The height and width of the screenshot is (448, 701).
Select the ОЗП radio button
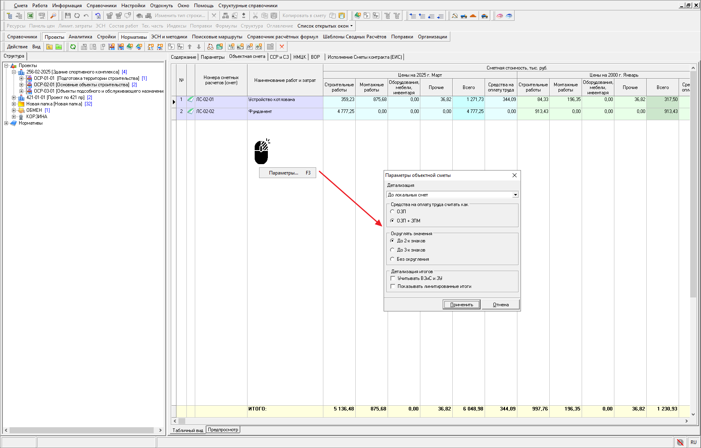392,212
